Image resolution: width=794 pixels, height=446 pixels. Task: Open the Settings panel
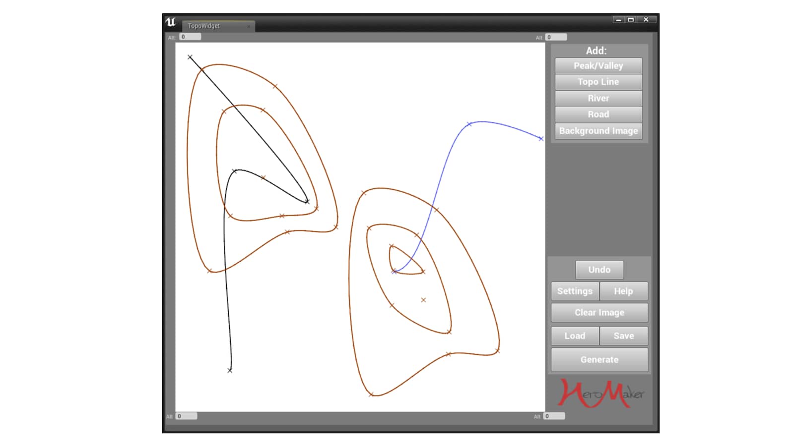point(575,291)
